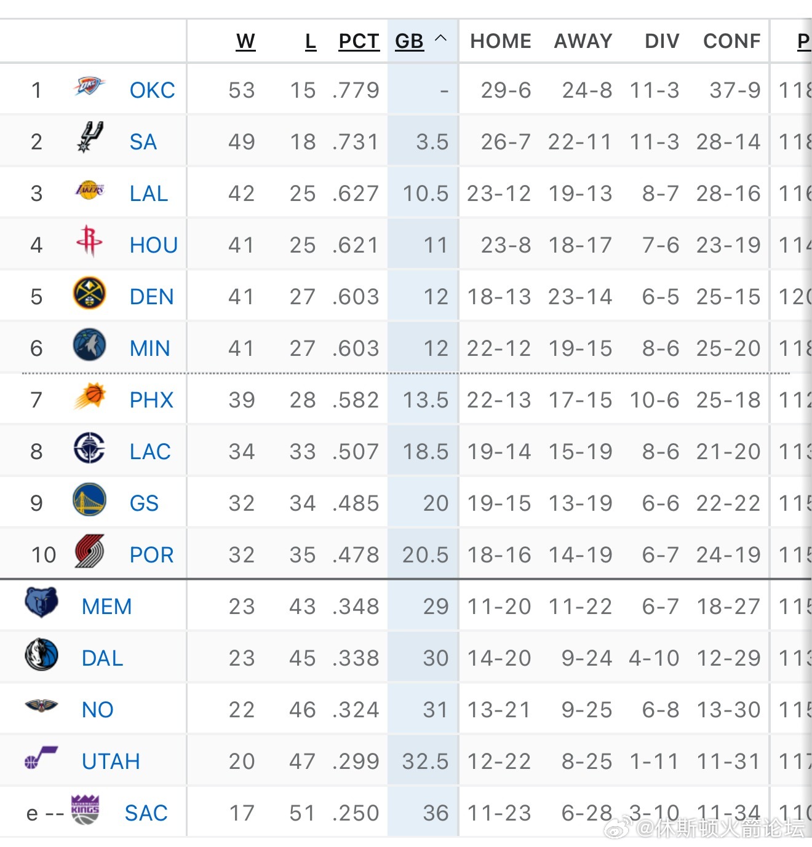This screenshot has width=812, height=847.
Task: Click the Denver Nuggets logo
Action: coord(89,293)
